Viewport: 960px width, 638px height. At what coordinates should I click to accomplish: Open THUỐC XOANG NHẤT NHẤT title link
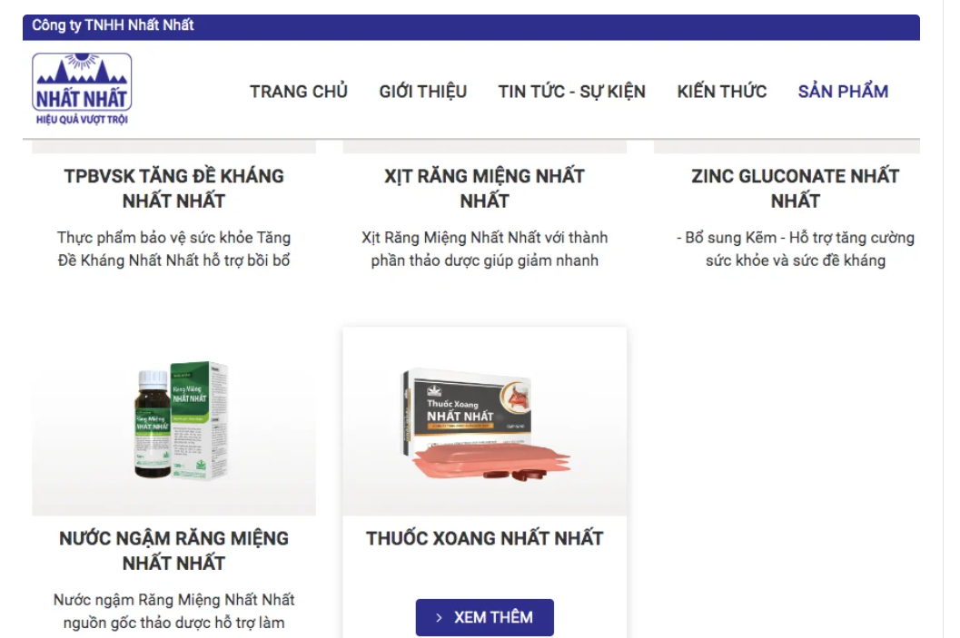(x=485, y=538)
